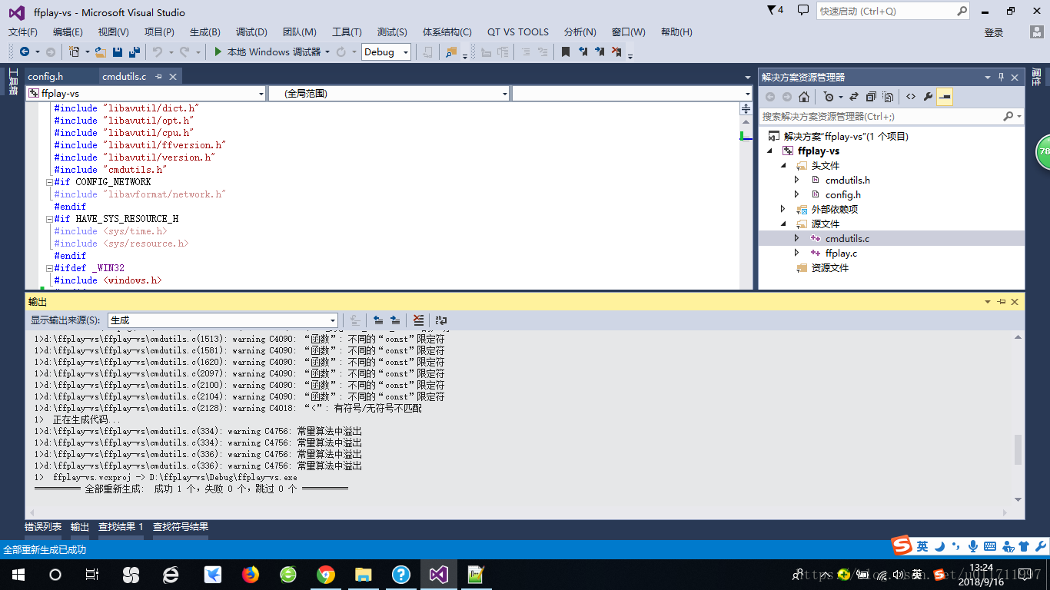Viewport: 1050px width, 590px height.
Task: Open the 生成(B) menu
Action: (205, 31)
